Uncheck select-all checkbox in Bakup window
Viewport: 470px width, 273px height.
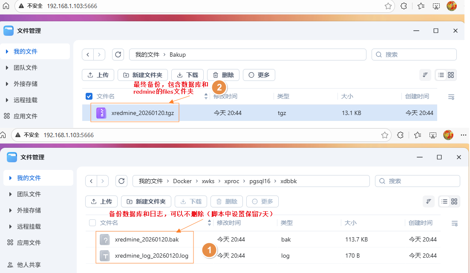point(89,96)
